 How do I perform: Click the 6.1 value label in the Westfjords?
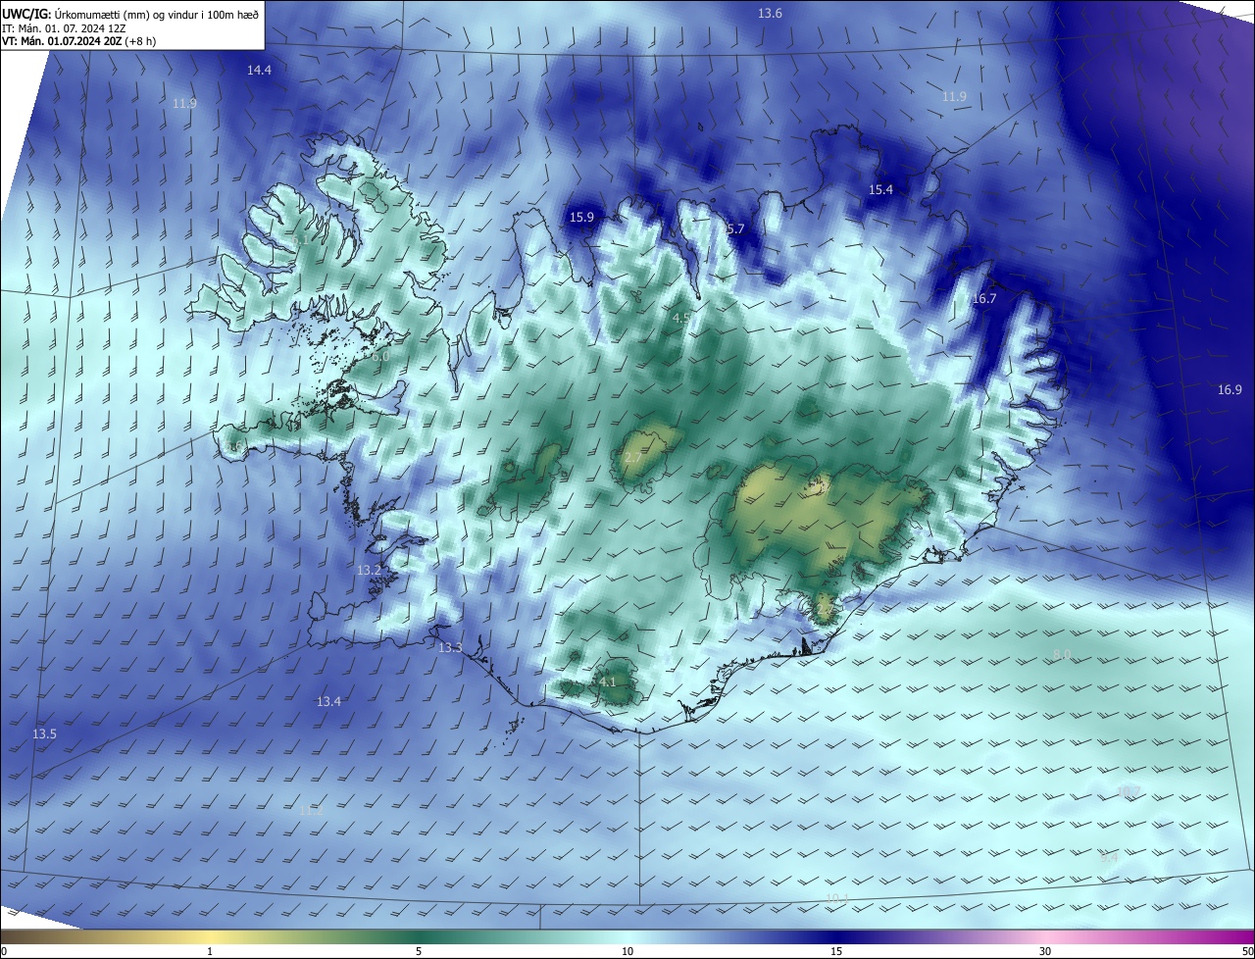click(300, 239)
